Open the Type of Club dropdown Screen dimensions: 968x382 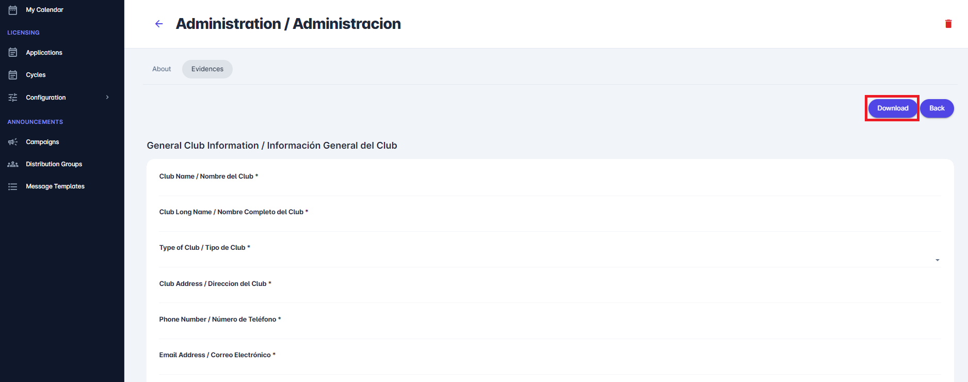click(550, 260)
